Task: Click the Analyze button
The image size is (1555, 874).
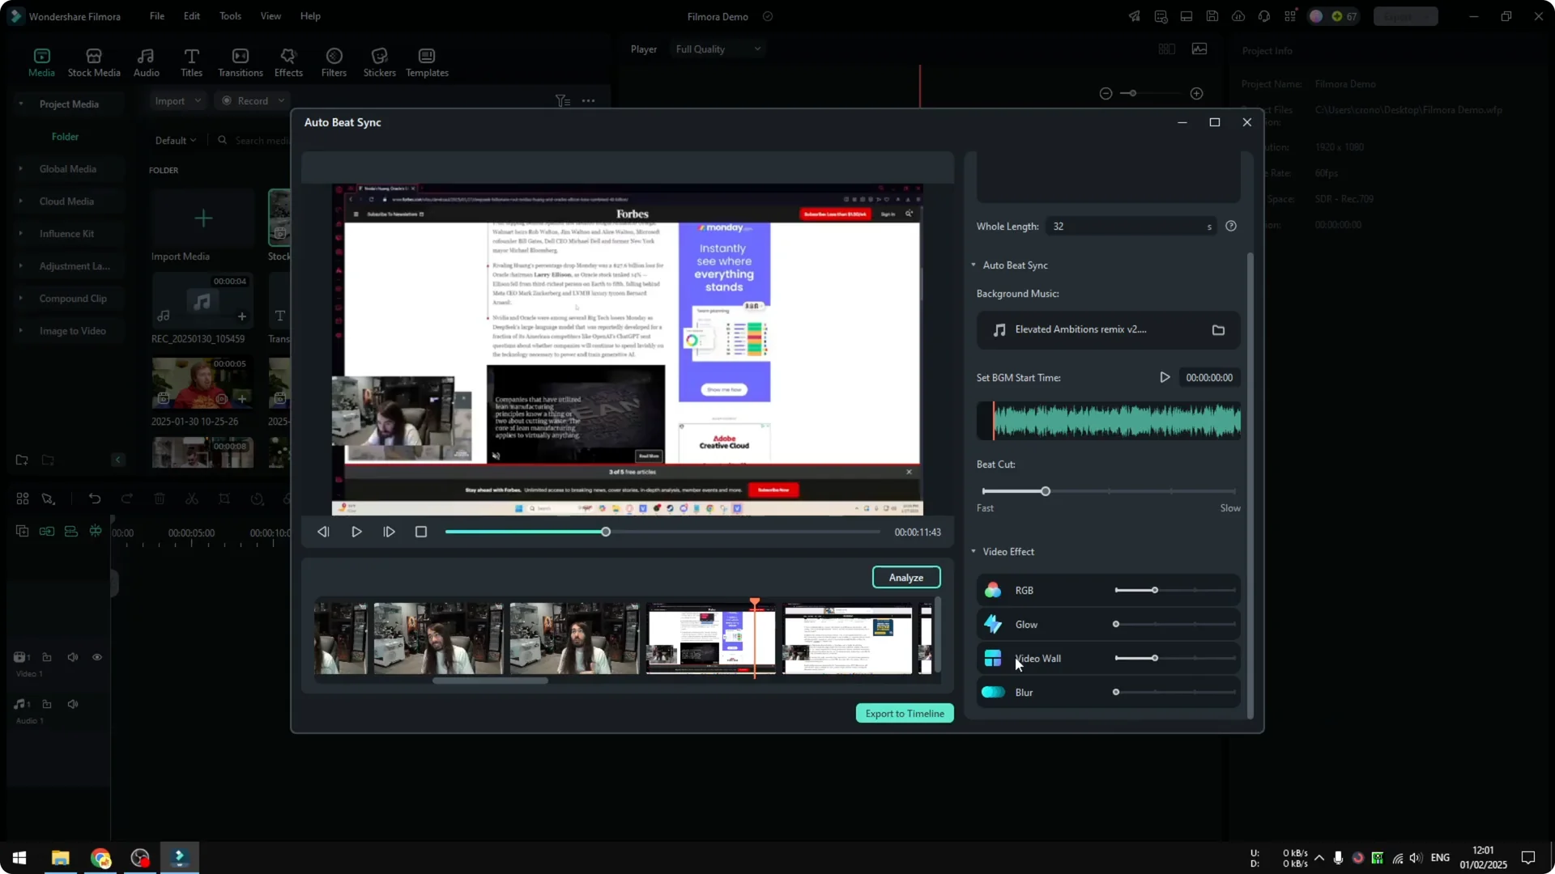Action: coord(905,577)
